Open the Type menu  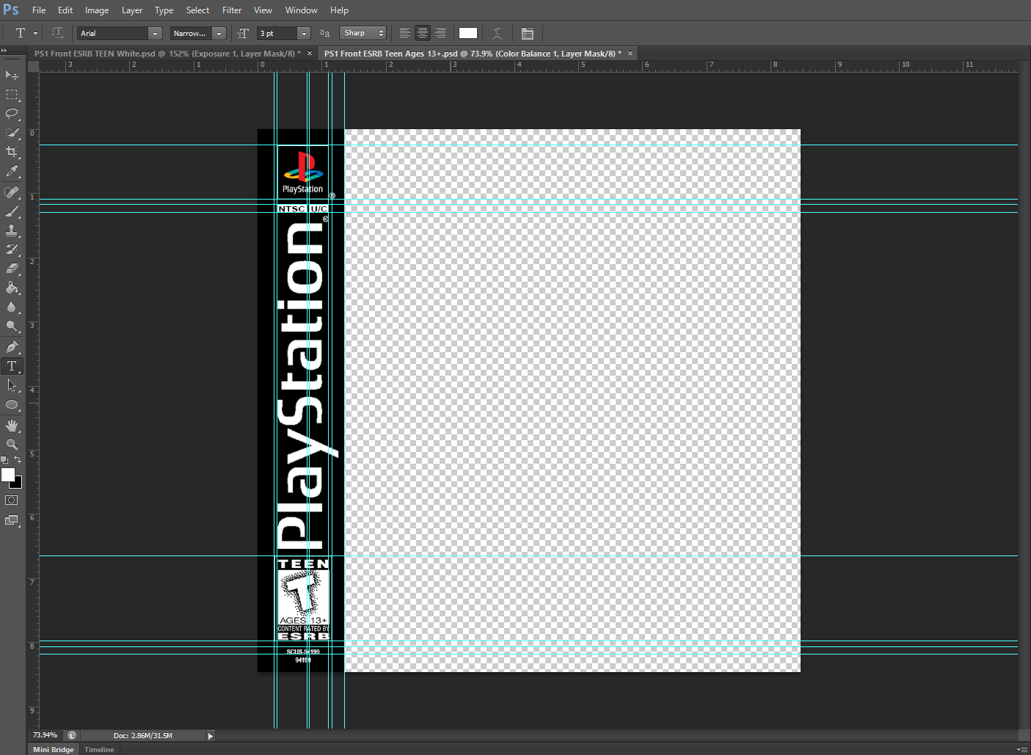(x=164, y=10)
